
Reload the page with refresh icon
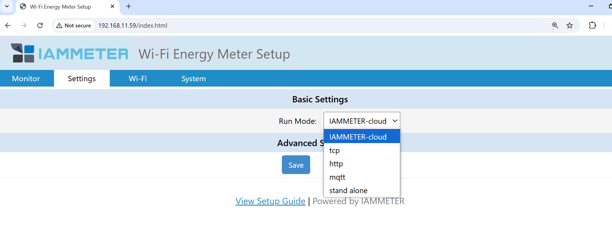pos(40,26)
